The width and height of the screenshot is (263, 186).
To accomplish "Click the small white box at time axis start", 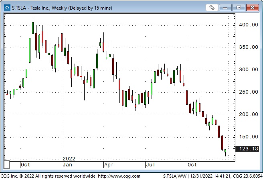I will (7, 164).
